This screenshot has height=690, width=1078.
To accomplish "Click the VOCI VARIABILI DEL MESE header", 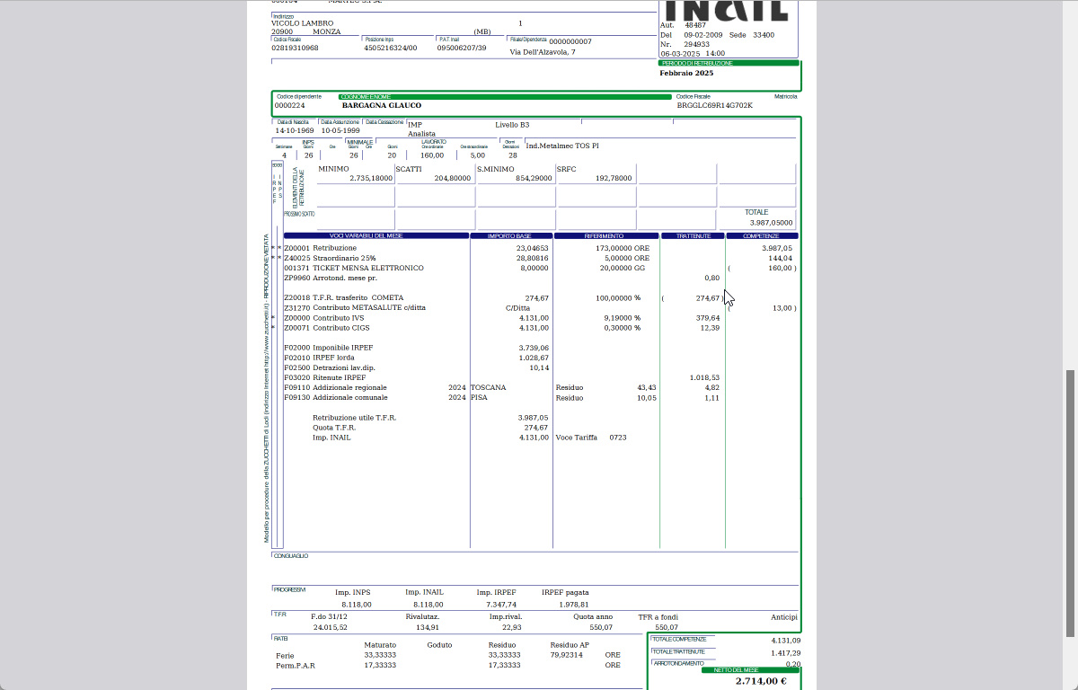I will pyautogui.click(x=376, y=236).
